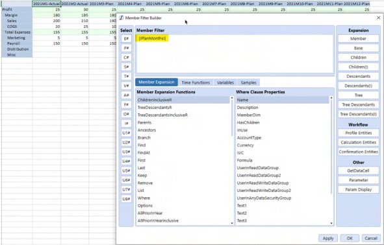384x245 pixels.
Task: Click the Param Display button
Action: [358, 189]
